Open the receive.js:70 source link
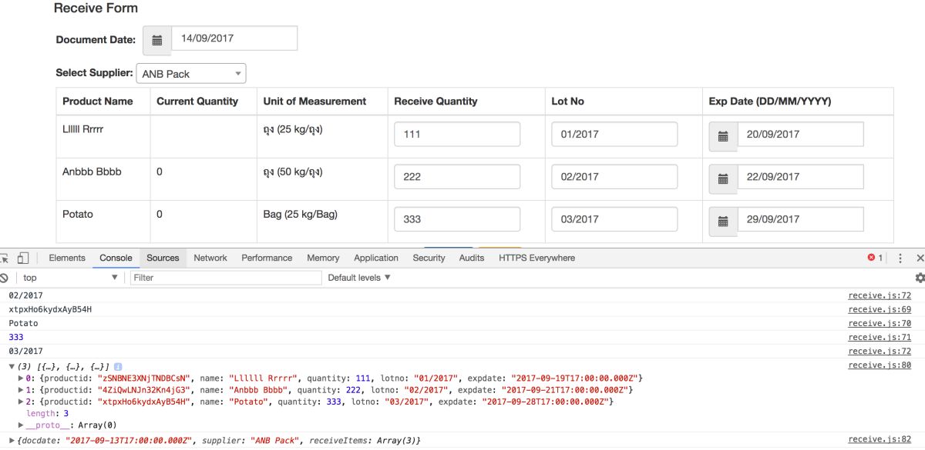 tap(880, 323)
